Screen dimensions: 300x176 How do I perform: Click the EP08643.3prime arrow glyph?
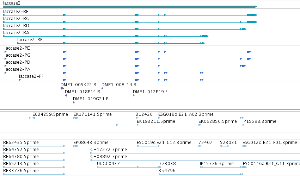coord(76,146)
